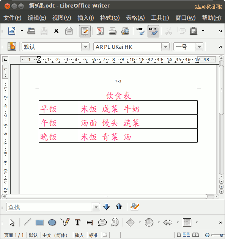Expand the font size 一号 dropdown
Viewport: 225px width, 239px height.
click(199, 47)
